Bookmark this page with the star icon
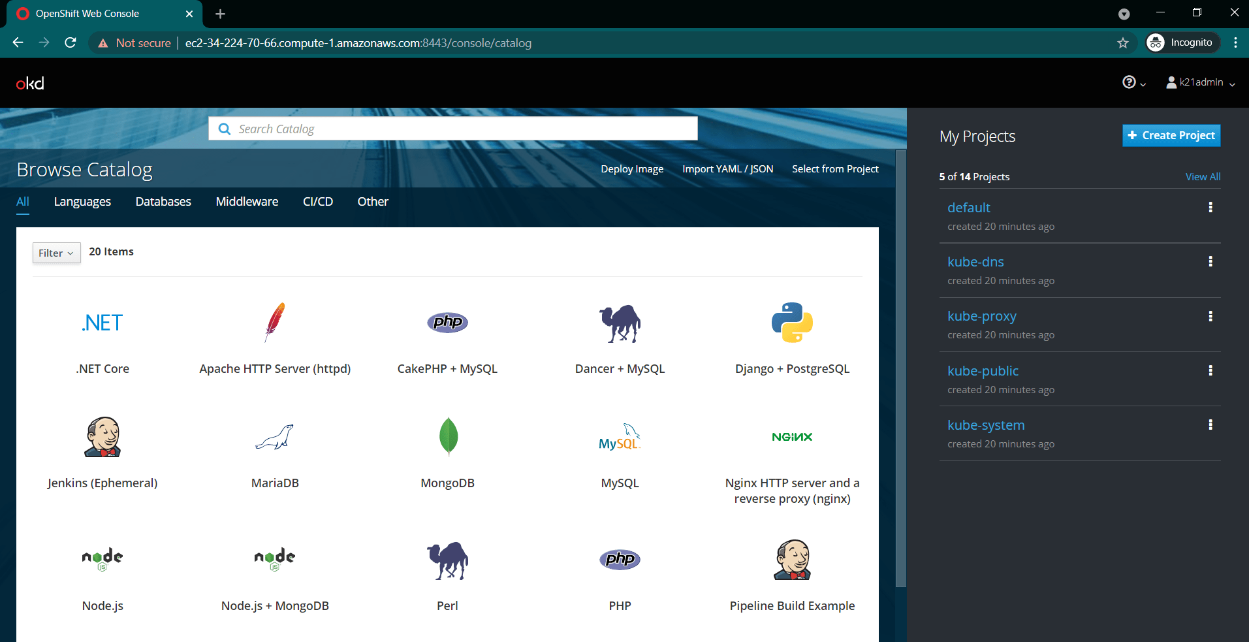This screenshot has height=642, width=1249. coord(1123,43)
